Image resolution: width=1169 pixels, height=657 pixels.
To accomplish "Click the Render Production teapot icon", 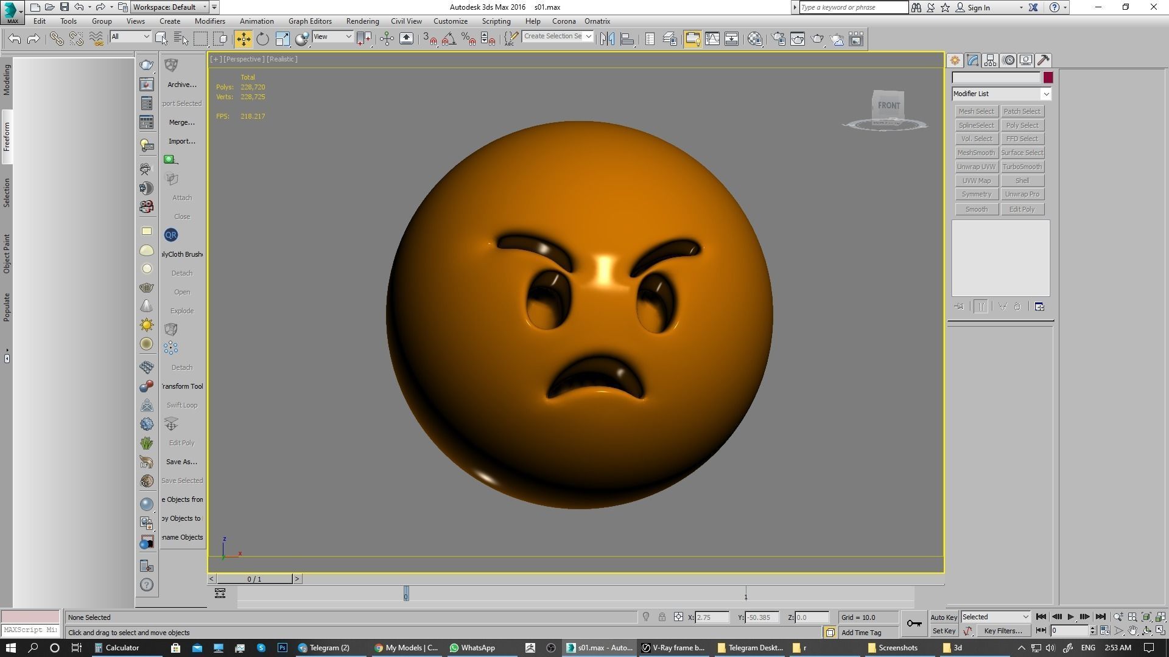I will point(817,39).
